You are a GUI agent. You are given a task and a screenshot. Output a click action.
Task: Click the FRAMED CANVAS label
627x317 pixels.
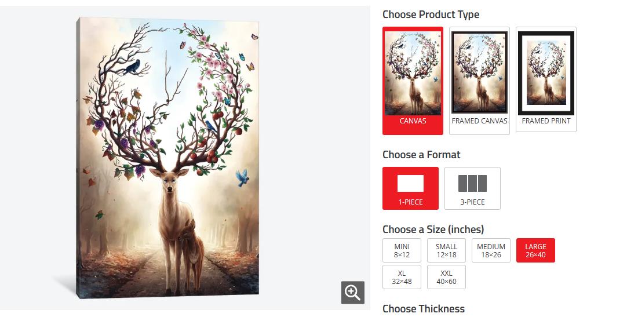[479, 121]
